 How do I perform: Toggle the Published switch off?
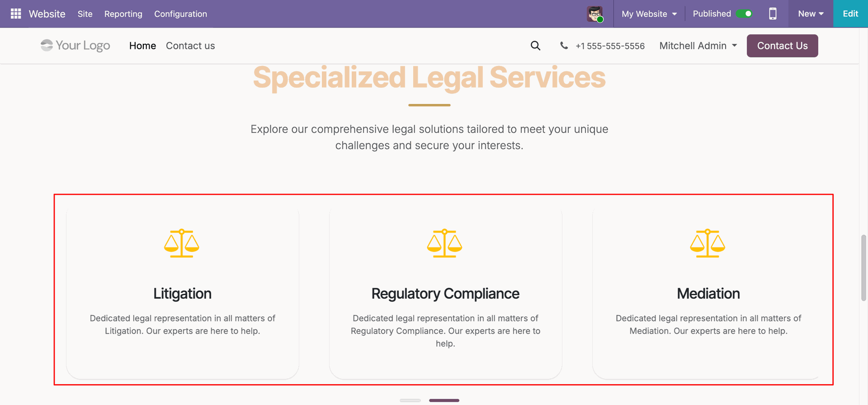click(744, 14)
